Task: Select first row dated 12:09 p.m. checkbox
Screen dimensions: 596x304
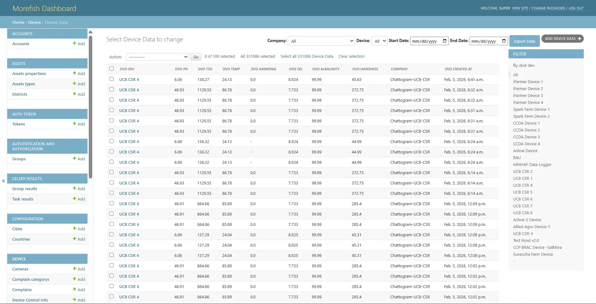Action: [111, 203]
